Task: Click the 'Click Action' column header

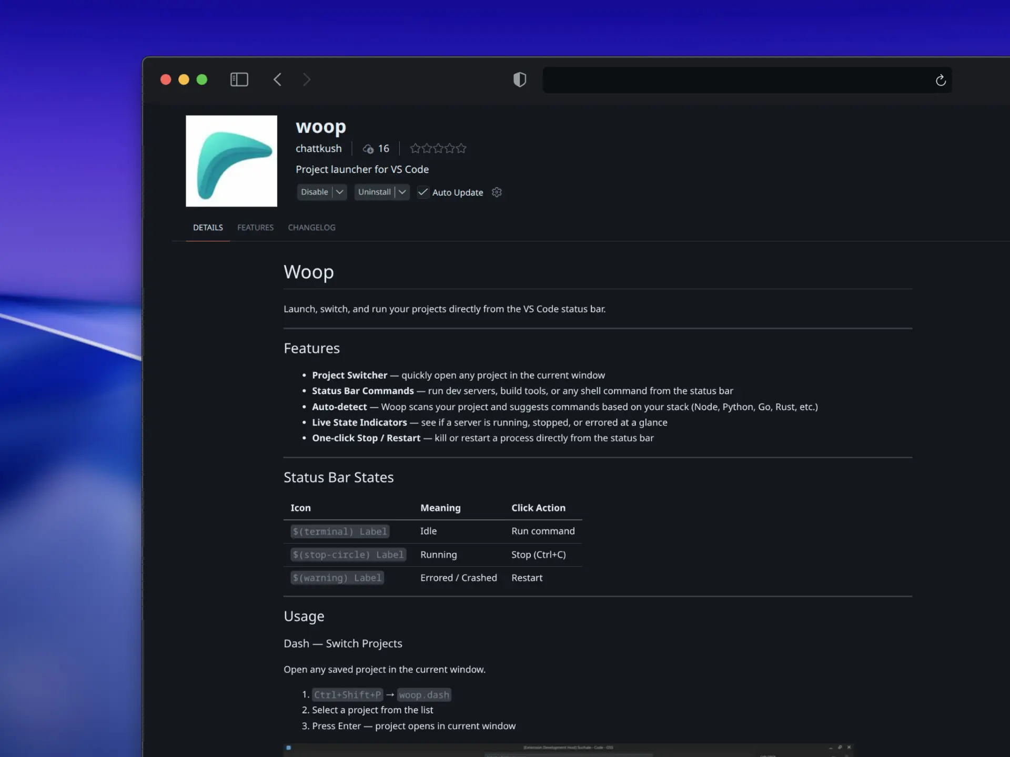Action: (x=538, y=508)
